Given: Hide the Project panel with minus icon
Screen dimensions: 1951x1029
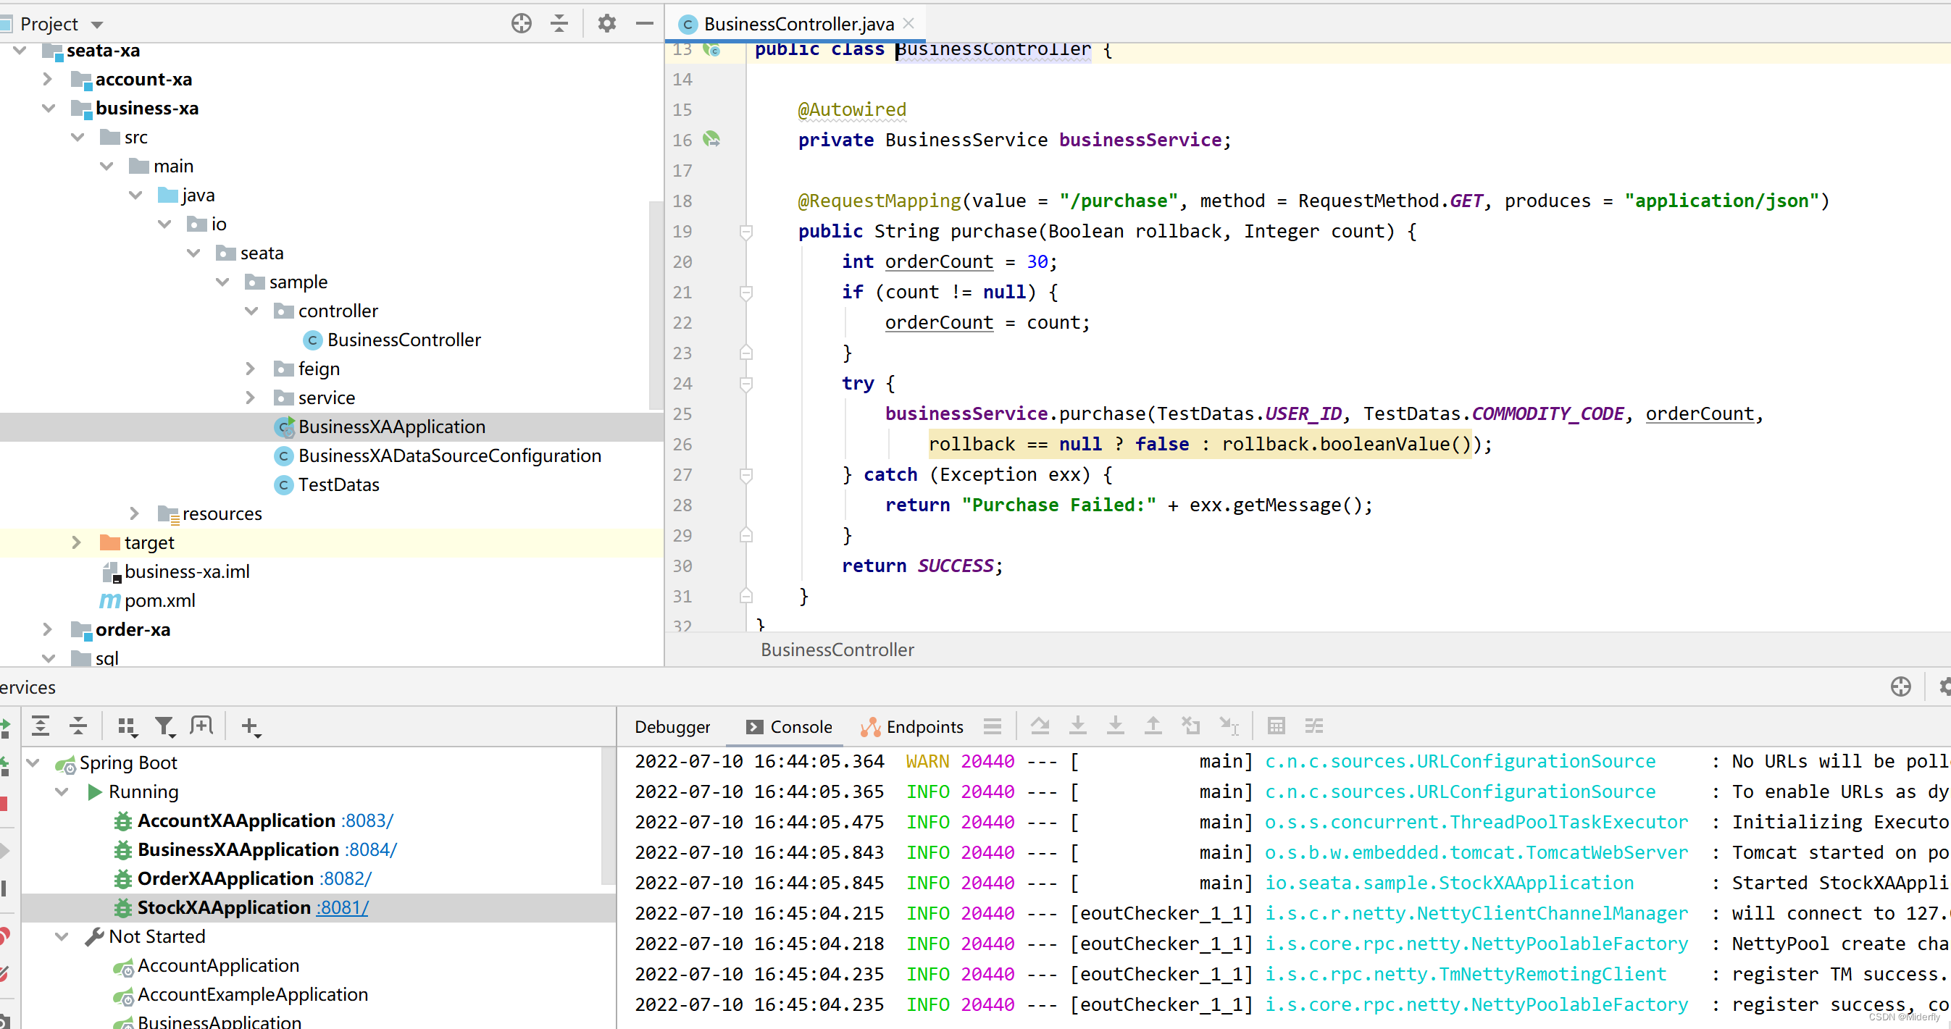Looking at the screenshot, I should pos(645,23).
